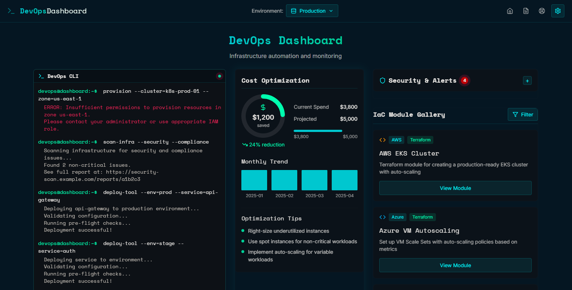The height and width of the screenshot is (290, 572).
Task: Select the Terraform tag on Azure VM card
Action: (x=422, y=217)
